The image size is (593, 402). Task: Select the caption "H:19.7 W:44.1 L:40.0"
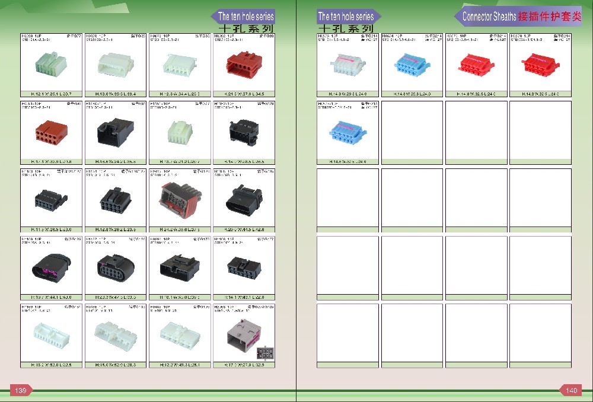click(51, 297)
